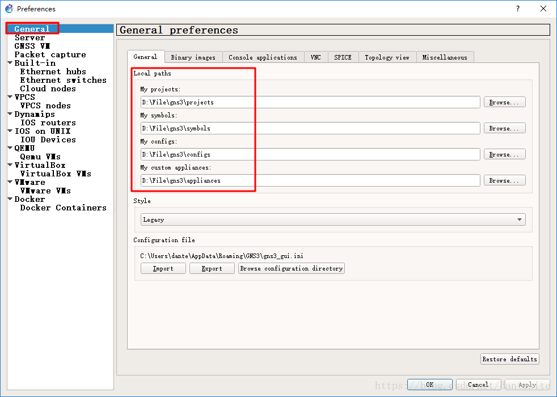Collapse the VMware tree arrow
This screenshot has width=557, height=397.
click(x=10, y=182)
